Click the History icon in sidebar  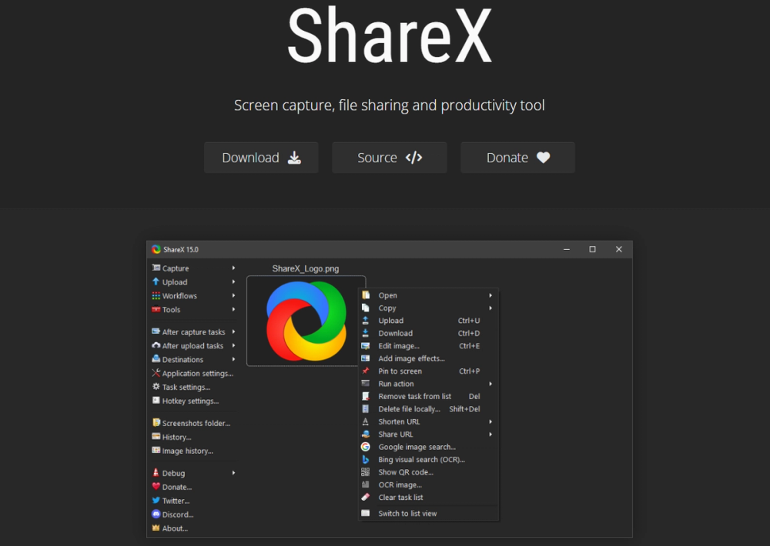[156, 436]
